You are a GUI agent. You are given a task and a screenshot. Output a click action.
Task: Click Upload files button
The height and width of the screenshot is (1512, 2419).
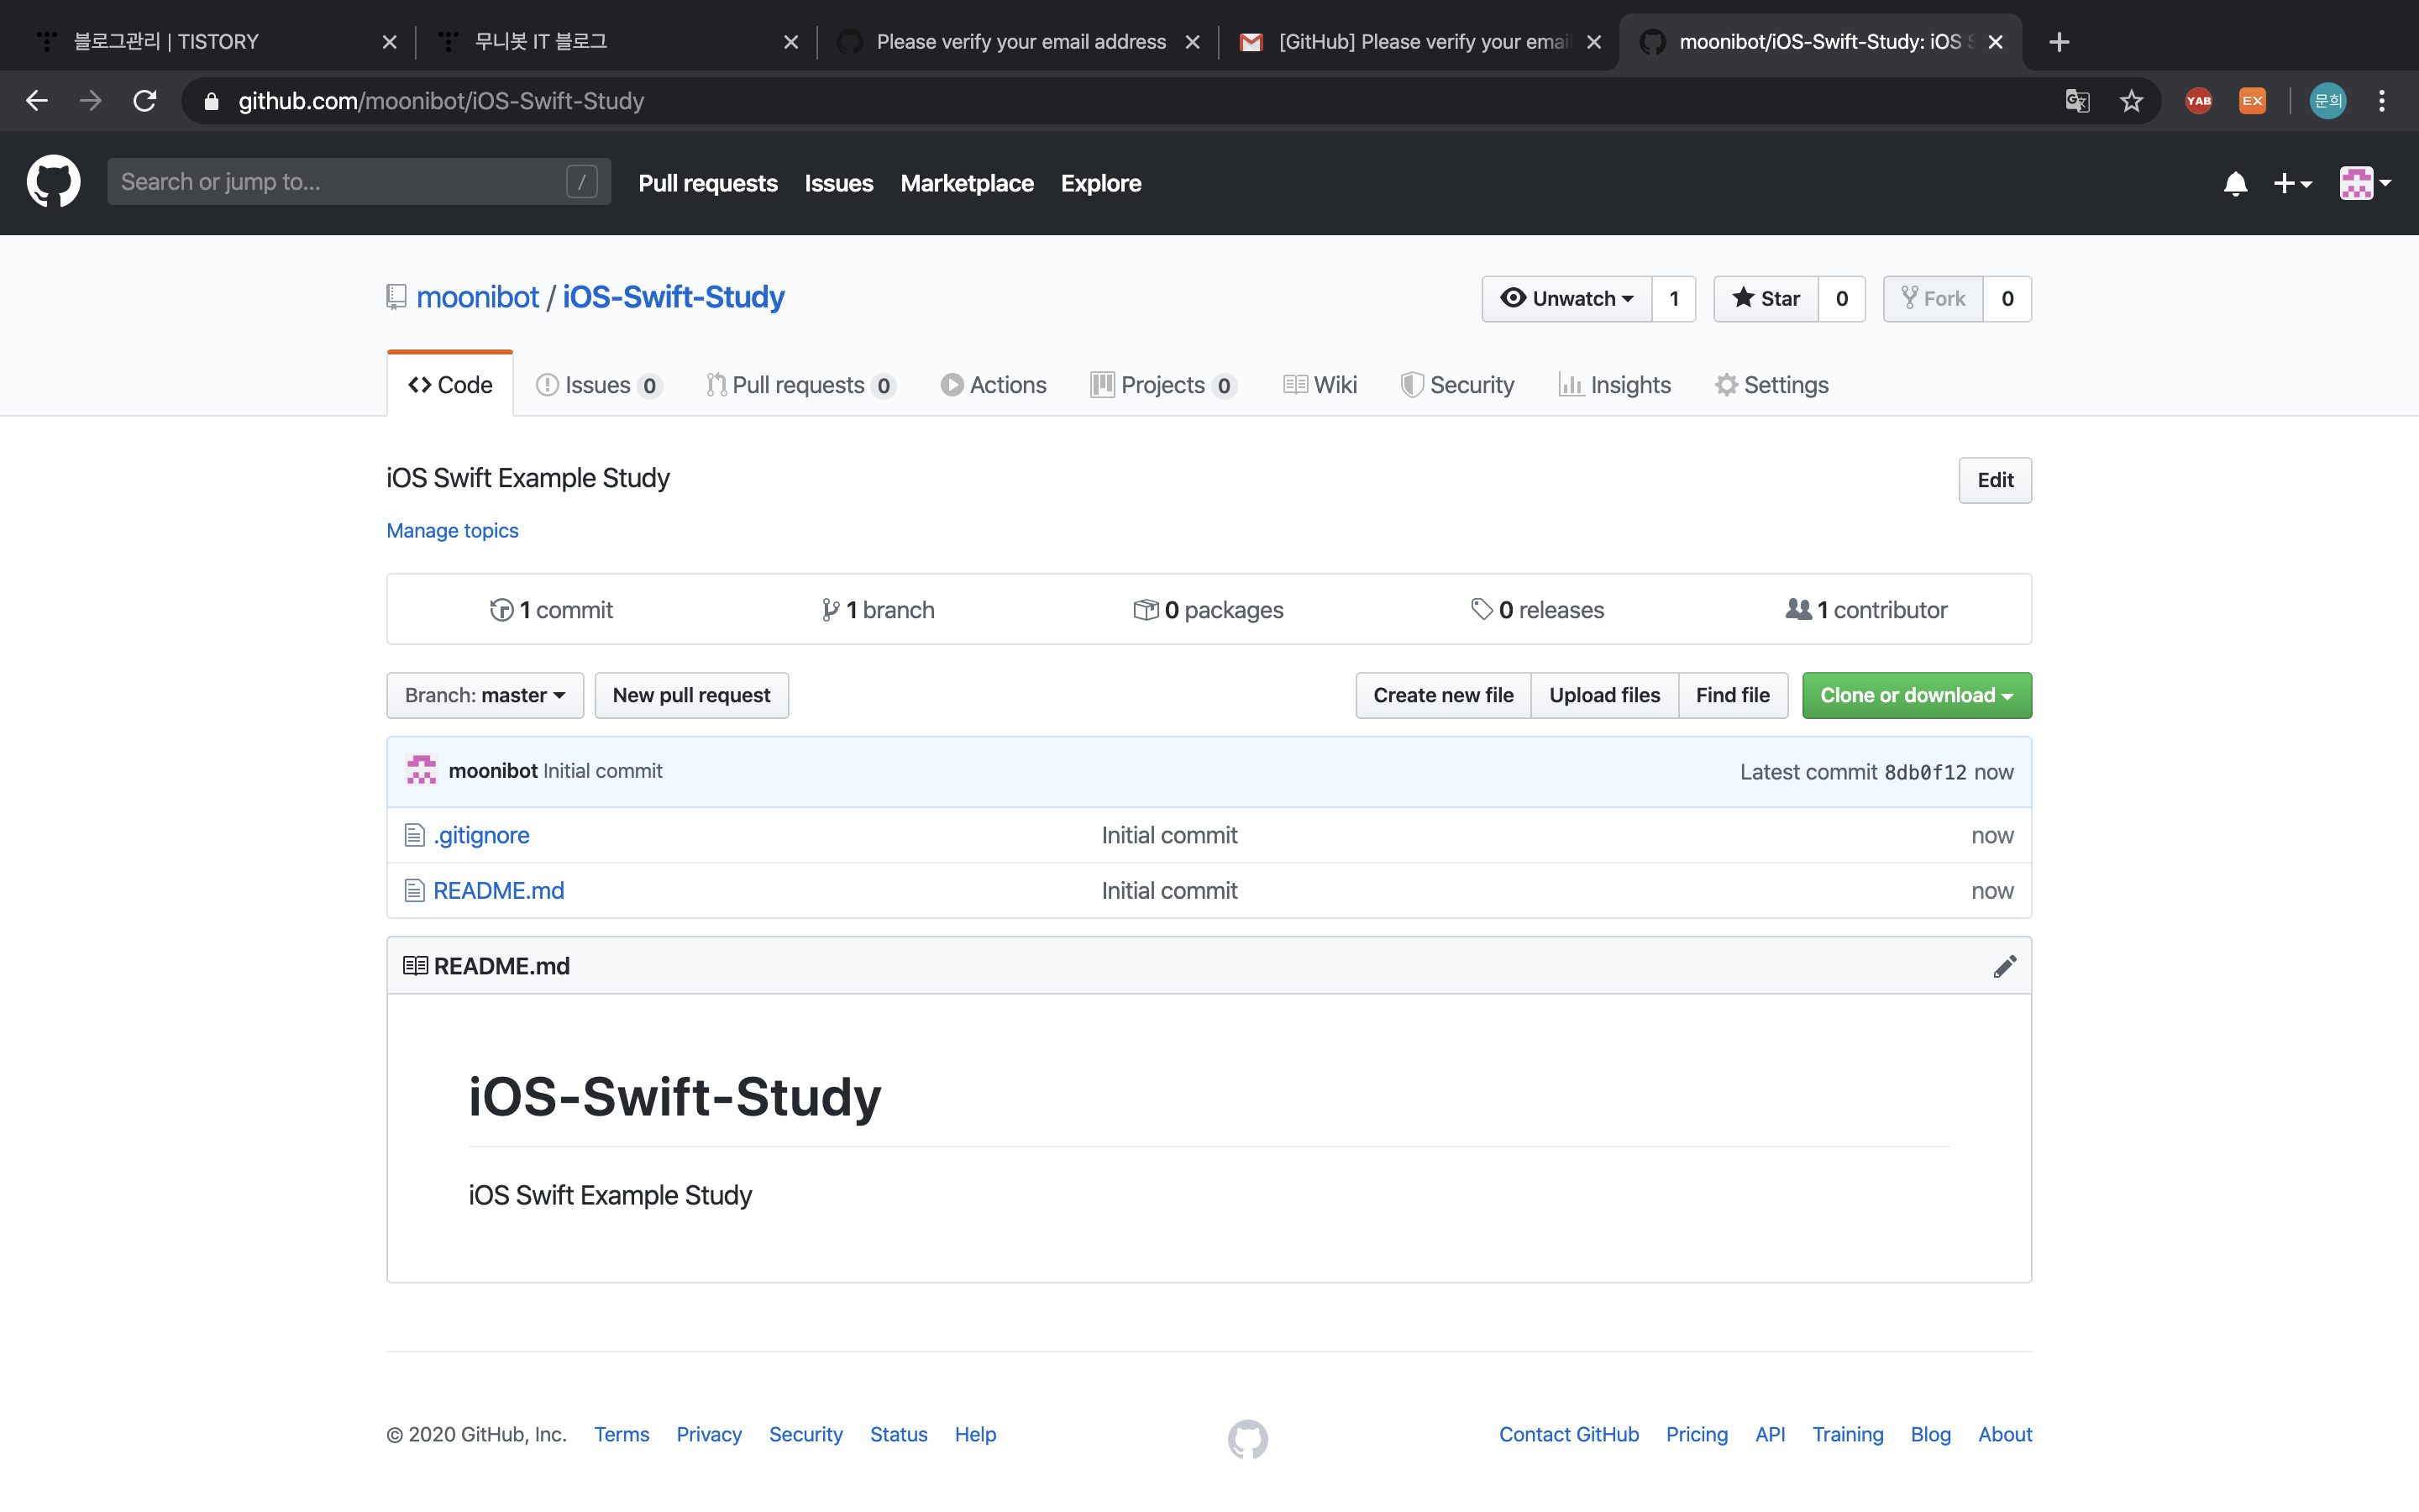tap(1604, 695)
